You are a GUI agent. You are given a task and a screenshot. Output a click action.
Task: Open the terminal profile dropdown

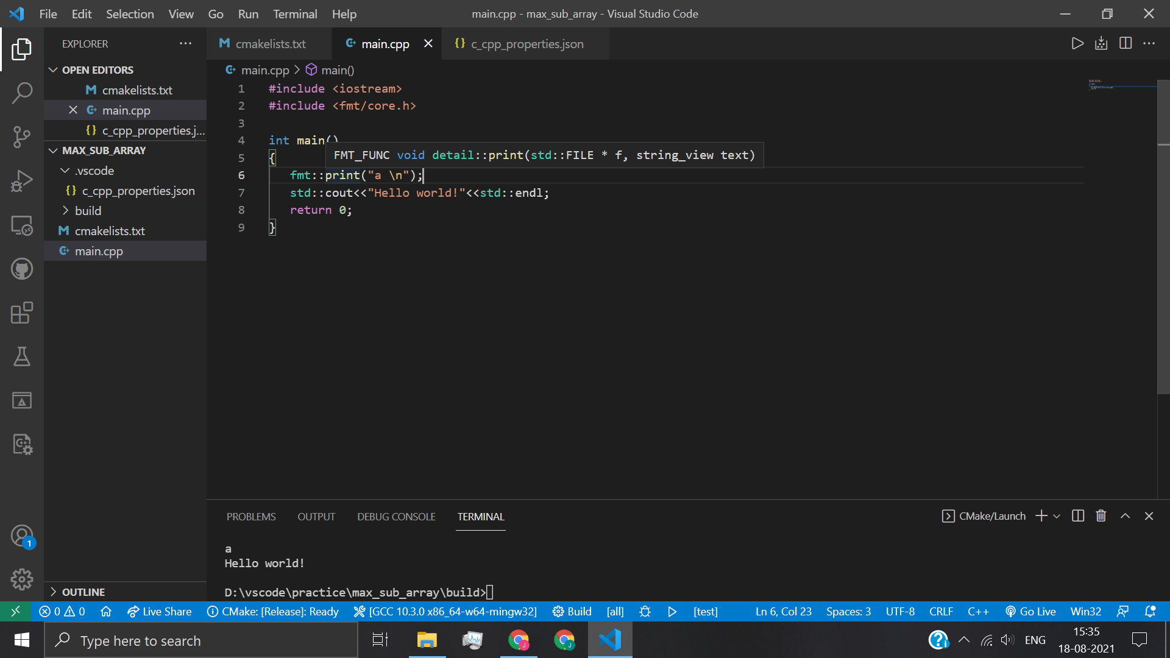tap(1056, 516)
